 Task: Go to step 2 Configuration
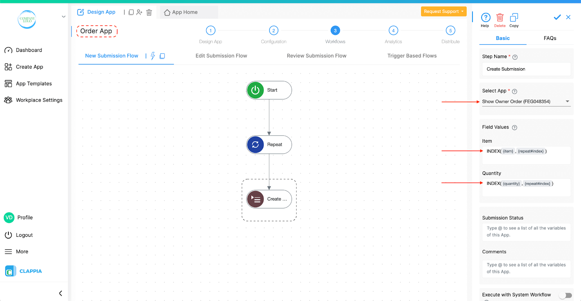pyautogui.click(x=274, y=30)
